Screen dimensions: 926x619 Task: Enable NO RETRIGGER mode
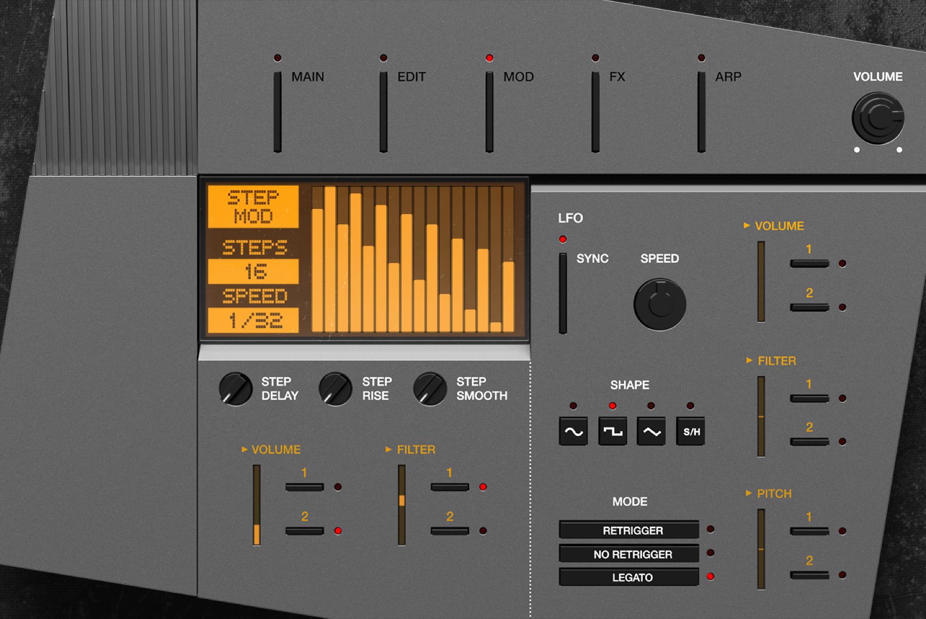point(628,554)
